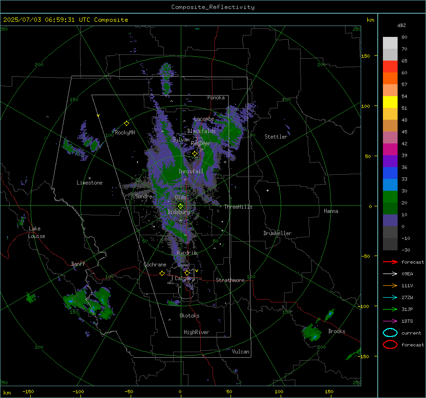426x398 pixels.
Task: Click the HighRiver town label
Action: pyautogui.click(x=196, y=332)
